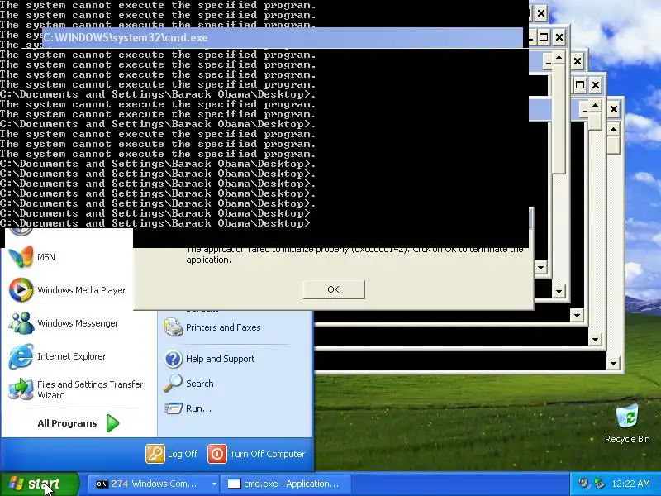Click the C:\WINDOWS\system32\cmd.exe title bar
The height and width of the screenshot is (496, 661).
point(283,37)
